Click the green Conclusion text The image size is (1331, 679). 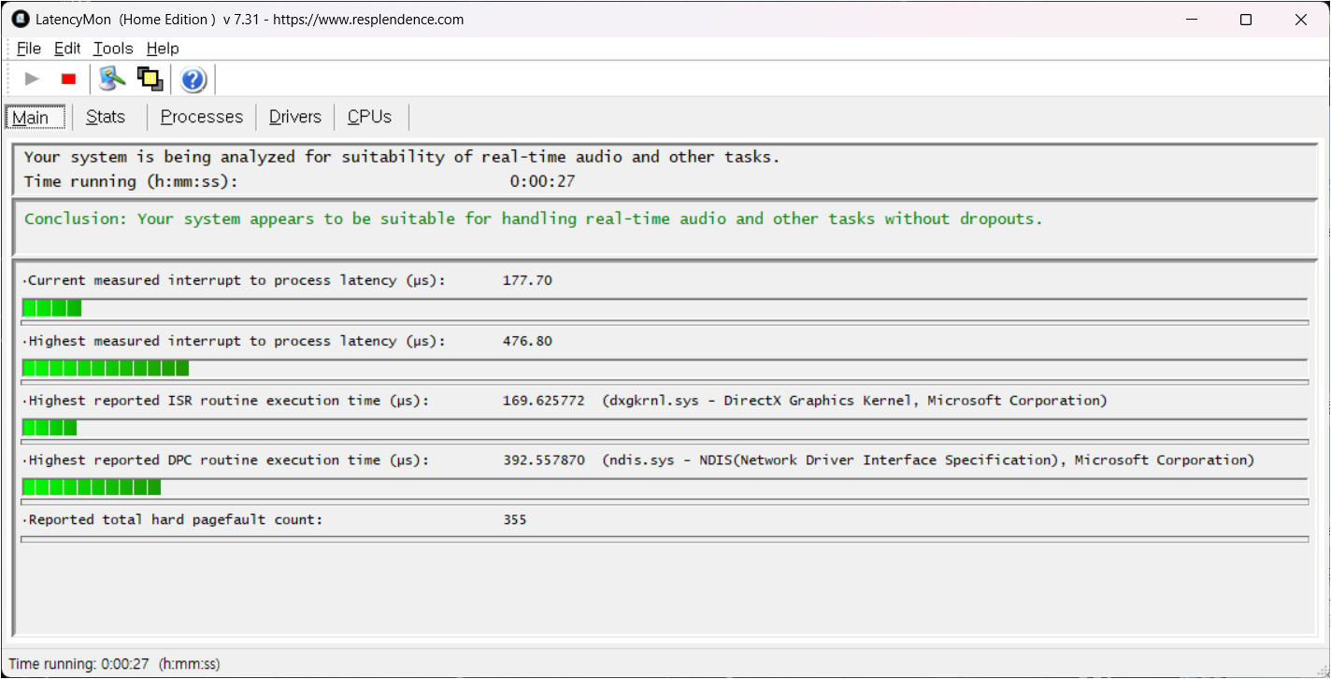coord(533,219)
